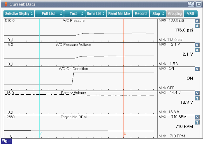This screenshot has height=145, width=204.
Task: Click the MIN: OFF reading
Action: click(166, 88)
